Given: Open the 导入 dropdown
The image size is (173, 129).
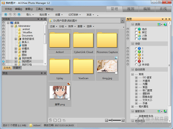Looking at the screenshot, I should [30, 15].
